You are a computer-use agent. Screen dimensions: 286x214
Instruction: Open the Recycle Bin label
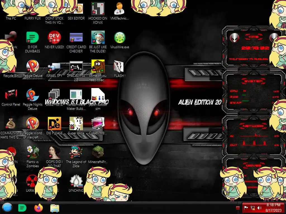[11, 76]
